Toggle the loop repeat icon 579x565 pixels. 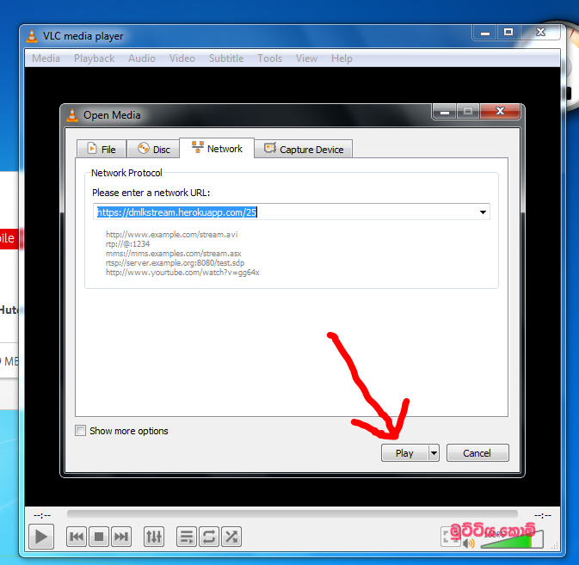[x=209, y=537]
